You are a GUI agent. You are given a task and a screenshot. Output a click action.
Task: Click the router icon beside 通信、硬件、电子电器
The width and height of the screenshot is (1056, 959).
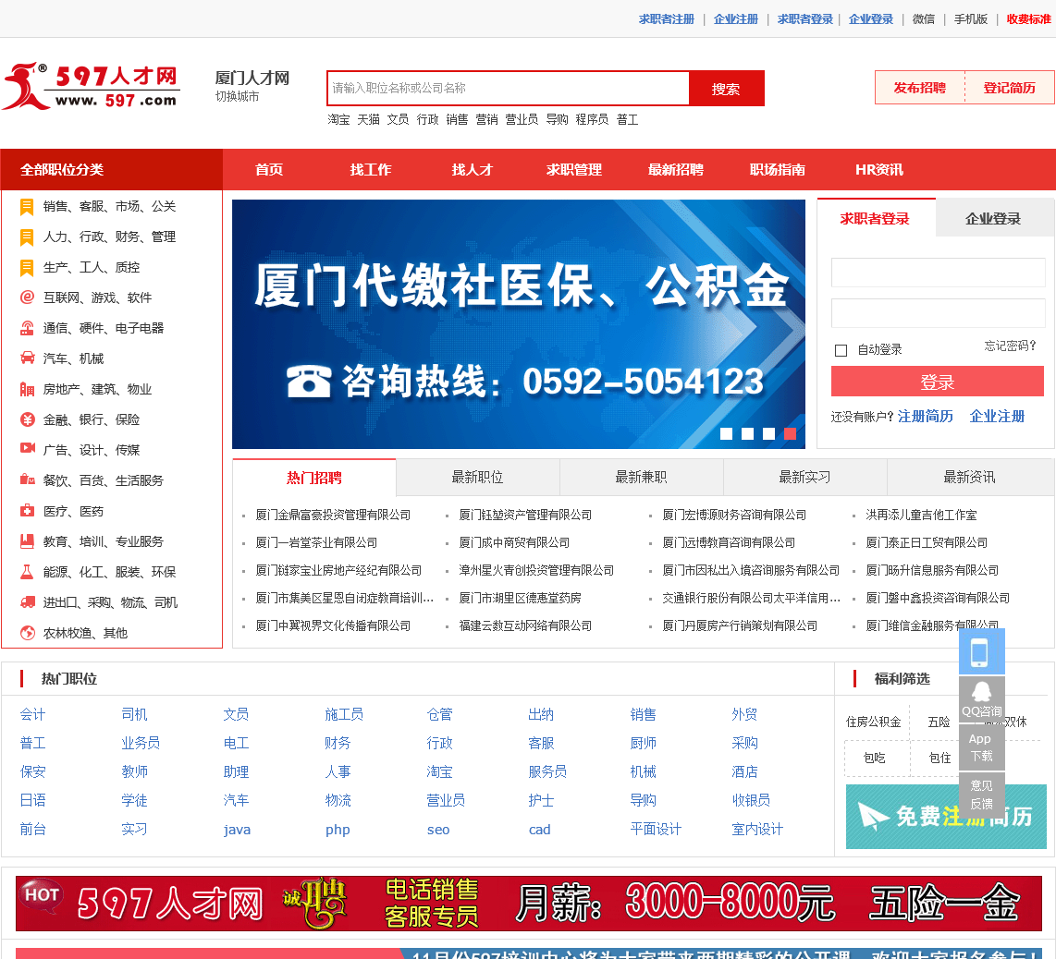(x=27, y=328)
